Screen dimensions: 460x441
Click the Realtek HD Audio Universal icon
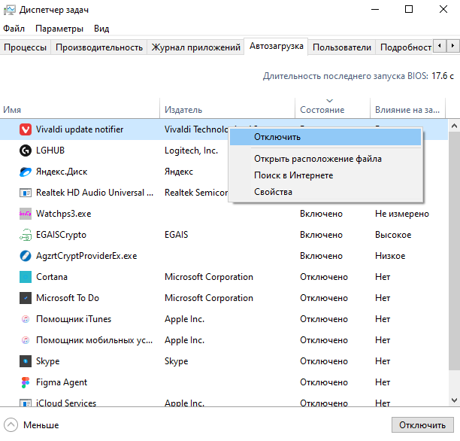(x=26, y=193)
